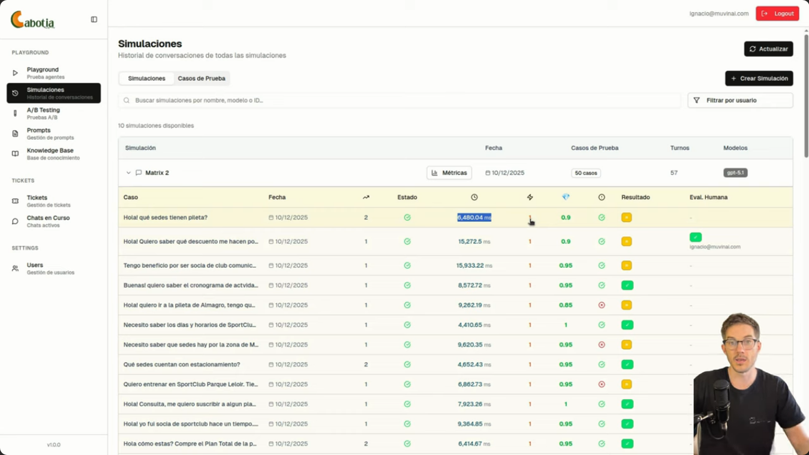This screenshot has width=809, height=455.
Task: Collapse the sidebar with the panel icon
Action: coord(94,20)
